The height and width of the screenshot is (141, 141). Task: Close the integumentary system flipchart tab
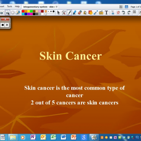click(x=56, y=7)
